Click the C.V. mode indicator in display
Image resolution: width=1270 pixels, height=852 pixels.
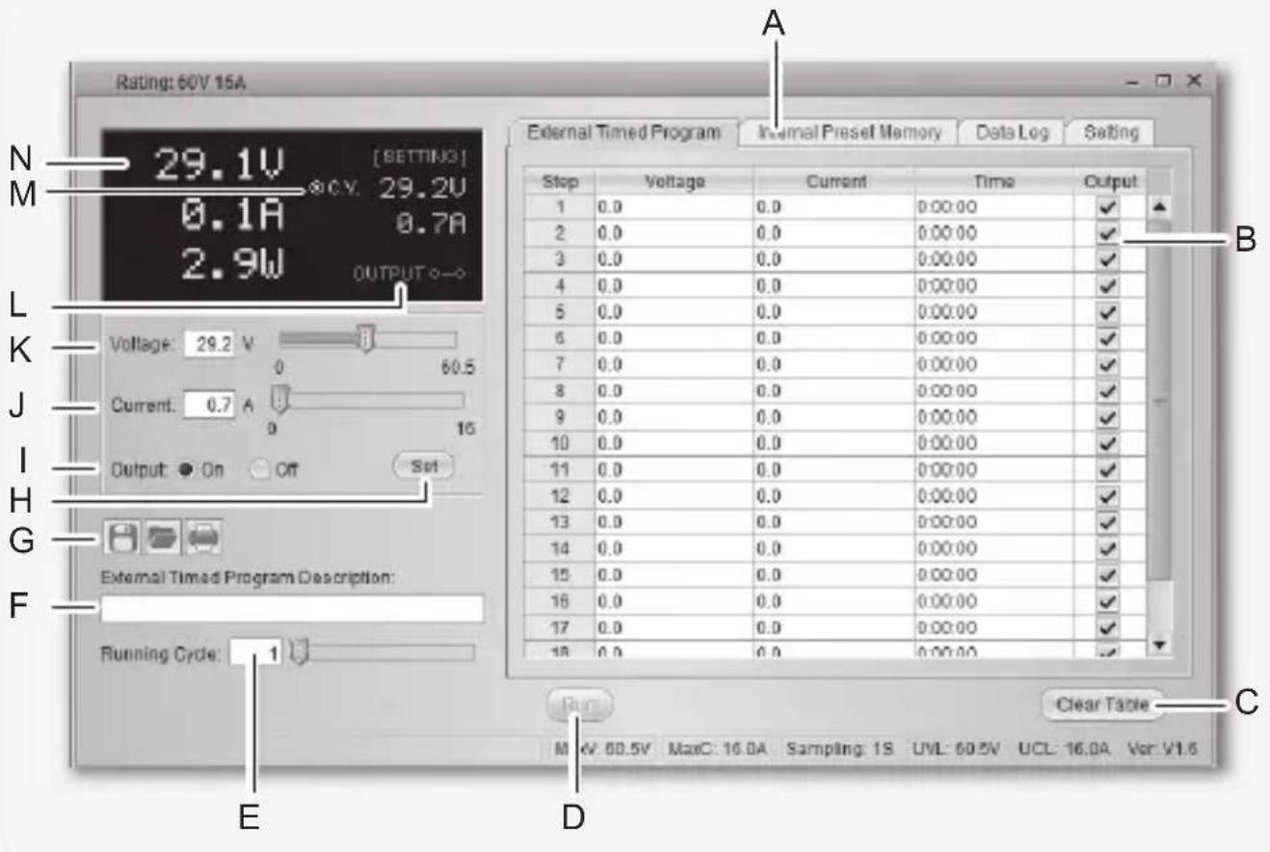tap(333, 188)
